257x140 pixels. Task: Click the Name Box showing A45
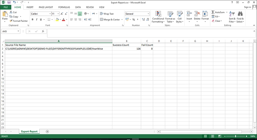click(x=11, y=31)
